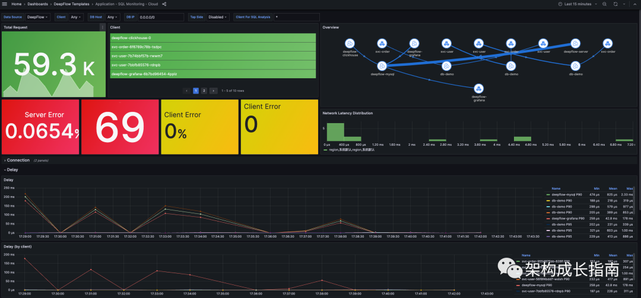Click the deepflow-clickhouse-0 client row
This screenshot has width=641, height=298.
(213, 37)
